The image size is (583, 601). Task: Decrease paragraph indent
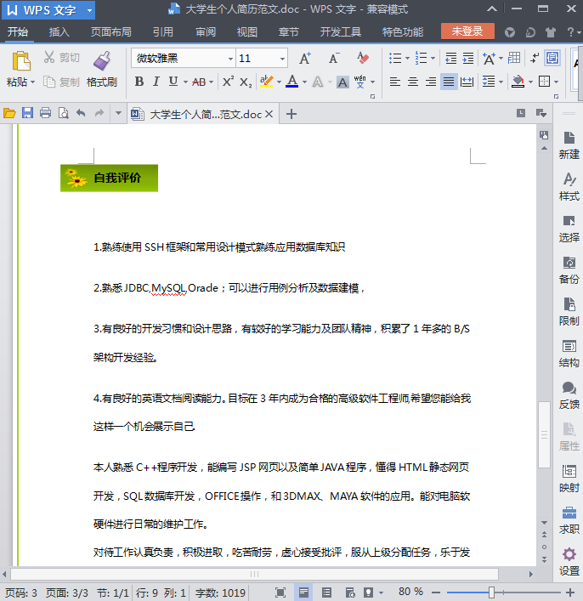point(451,59)
